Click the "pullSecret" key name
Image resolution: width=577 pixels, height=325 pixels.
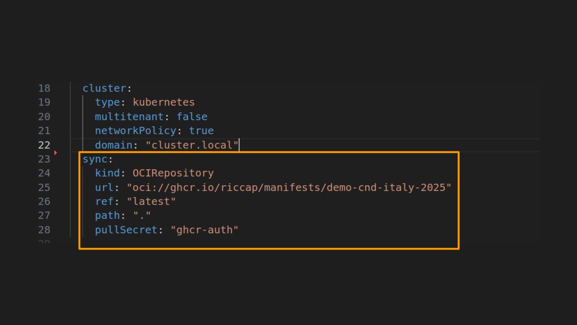point(126,230)
